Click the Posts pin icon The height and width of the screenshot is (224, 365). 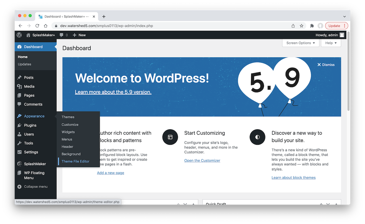click(x=19, y=77)
